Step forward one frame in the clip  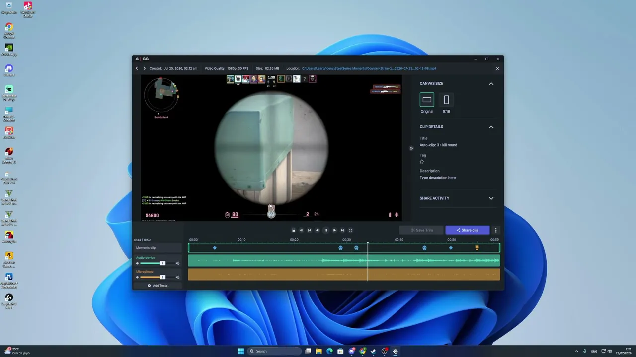[x=334, y=230]
